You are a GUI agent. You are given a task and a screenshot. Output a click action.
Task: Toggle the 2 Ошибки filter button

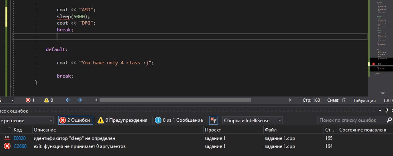(76, 120)
